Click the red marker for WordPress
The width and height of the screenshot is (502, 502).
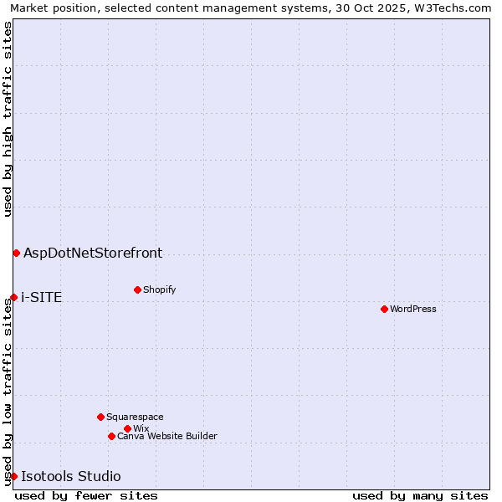pos(384,309)
